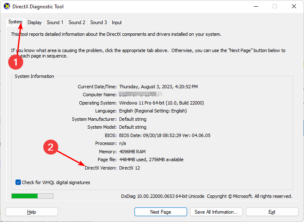Screen dimensions: 304x222
Task: Select the 'DirectX 12' version value
Action: tap(129, 168)
